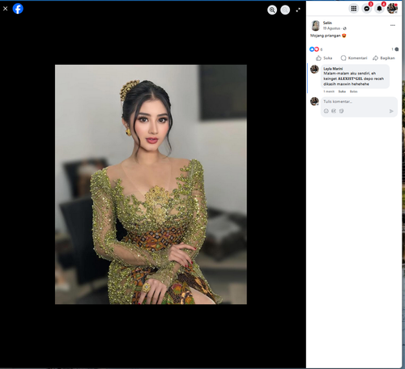Open commenter name Layla Marini
This screenshot has width=405, height=369.
click(x=333, y=69)
